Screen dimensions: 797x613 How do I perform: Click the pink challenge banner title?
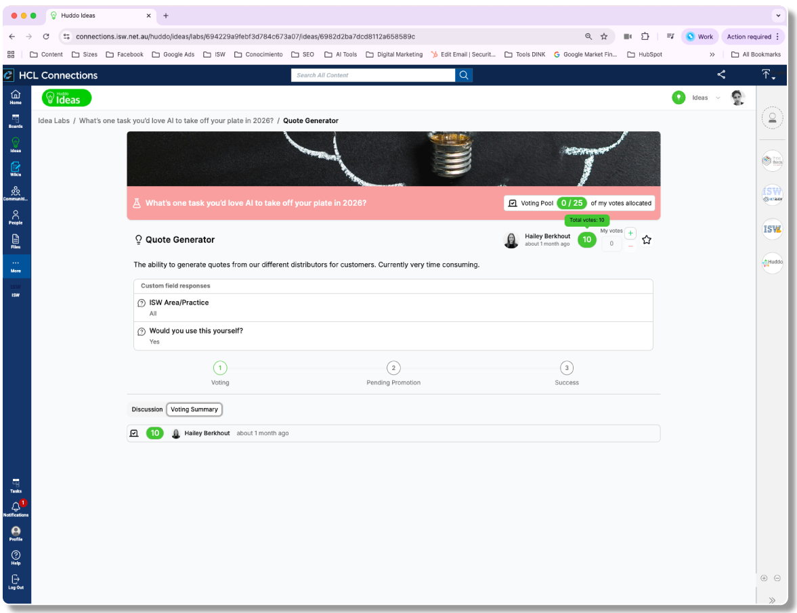coord(256,203)
